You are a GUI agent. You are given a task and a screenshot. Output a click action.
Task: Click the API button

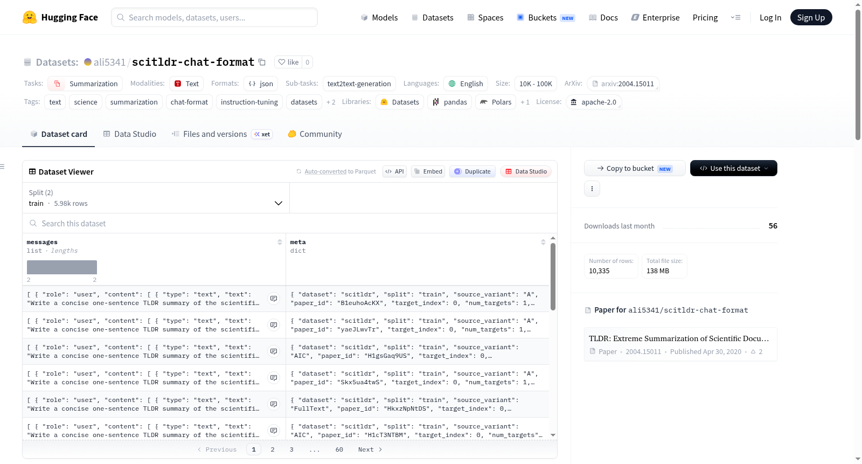(394, 171)
